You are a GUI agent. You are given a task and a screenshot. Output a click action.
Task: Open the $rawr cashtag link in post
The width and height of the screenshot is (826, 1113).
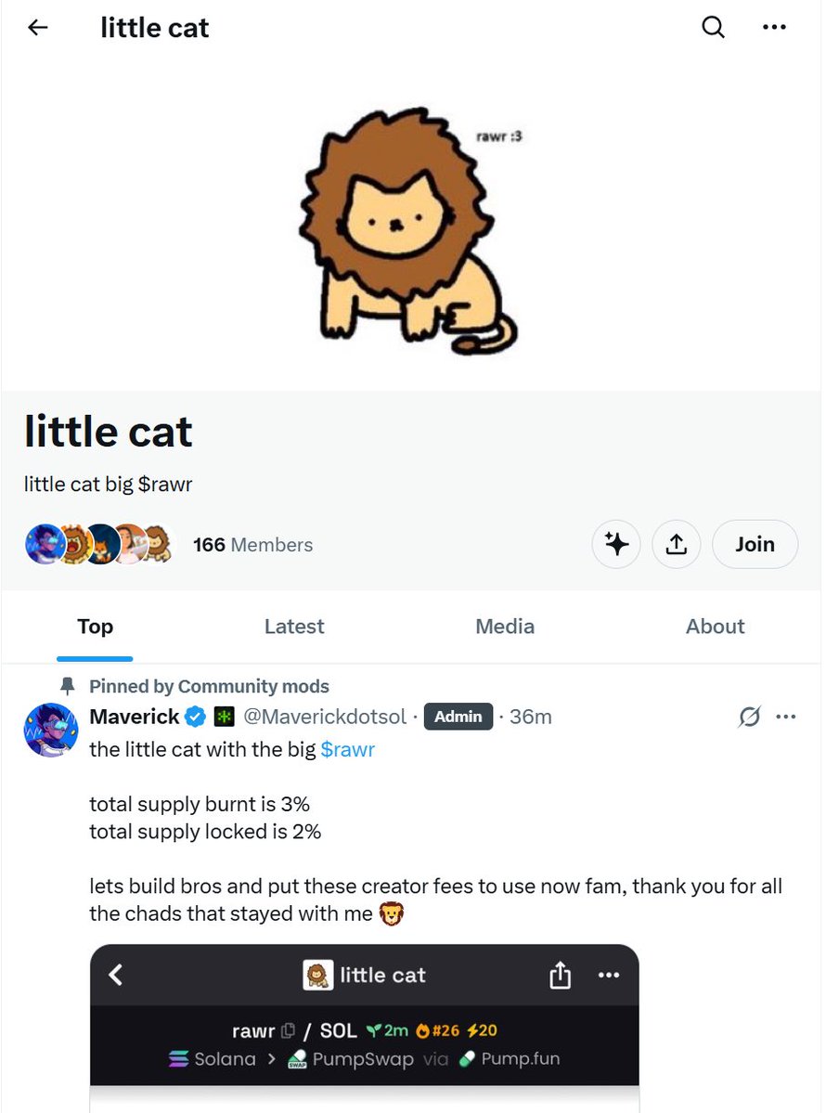point(348,750)
